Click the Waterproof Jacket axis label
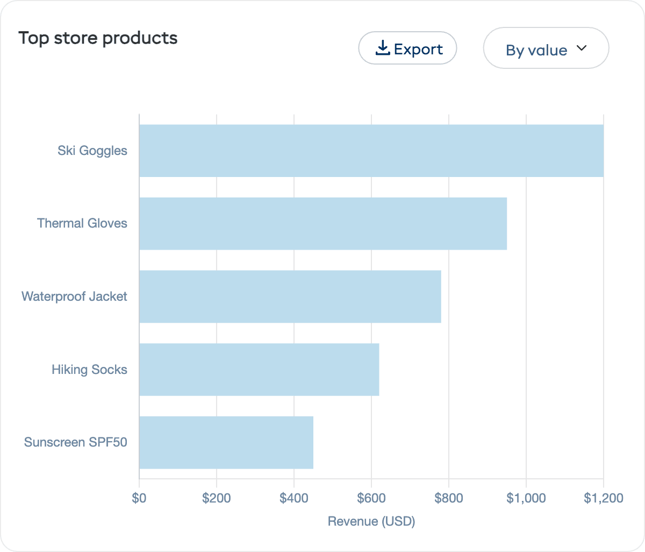Viewport: 645px width, 552px height. [74, 296]
